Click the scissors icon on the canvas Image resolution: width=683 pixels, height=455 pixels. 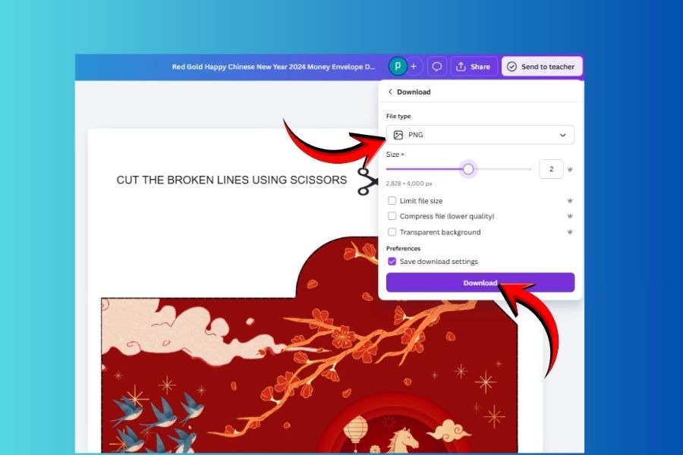pos(367,181)
